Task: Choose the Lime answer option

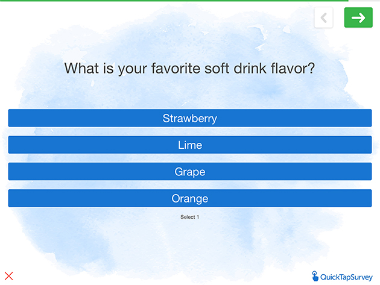Action: click(190, 145)
